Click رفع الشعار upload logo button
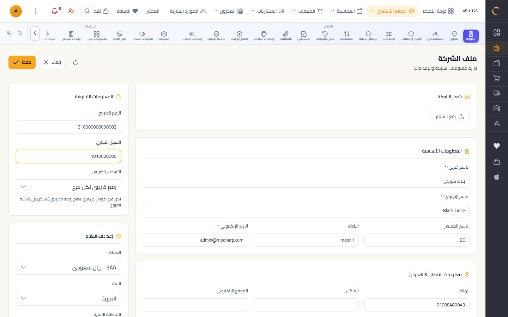508x317 pixels. [450, 117]
